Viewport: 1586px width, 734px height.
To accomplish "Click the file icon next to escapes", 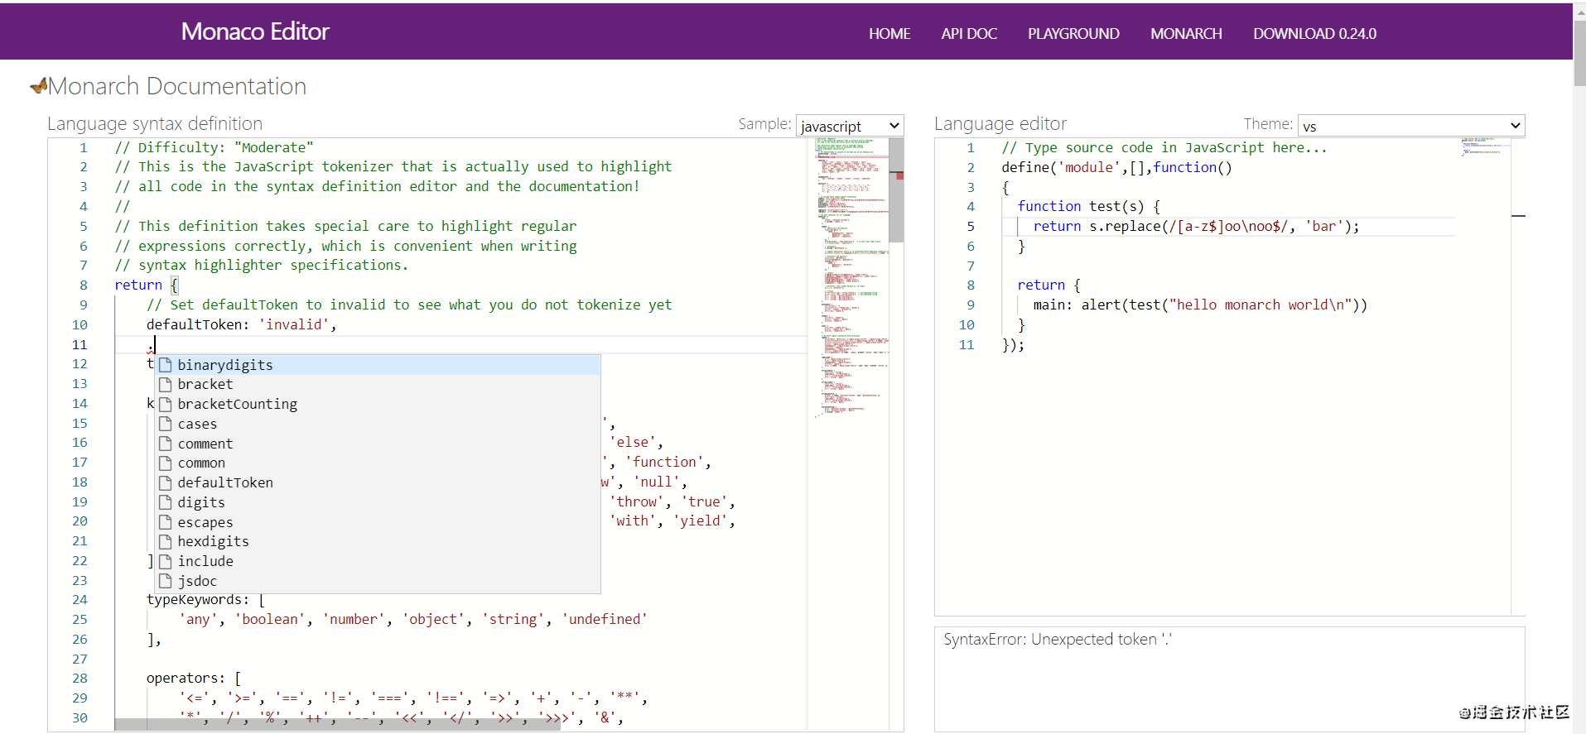I will (166, 522).
